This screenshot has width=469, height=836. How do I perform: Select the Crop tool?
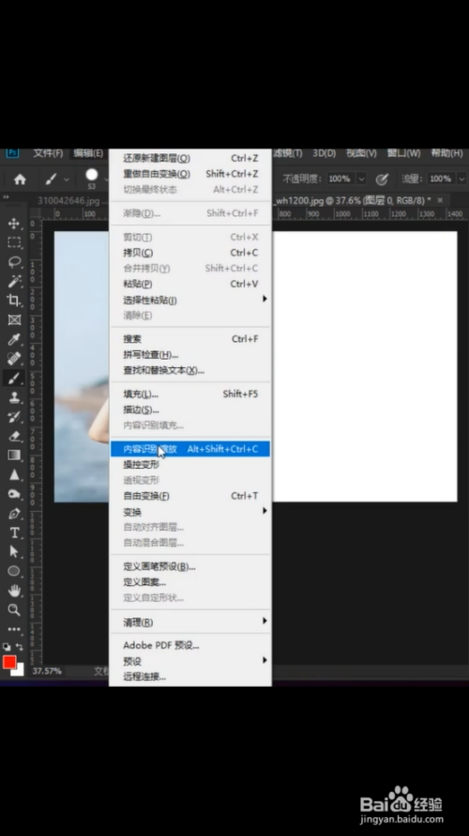14,301
